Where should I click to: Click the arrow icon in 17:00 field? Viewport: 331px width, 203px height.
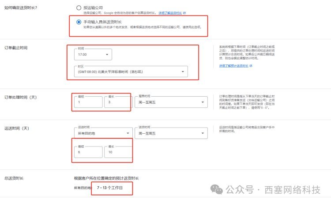coord(107,55)
